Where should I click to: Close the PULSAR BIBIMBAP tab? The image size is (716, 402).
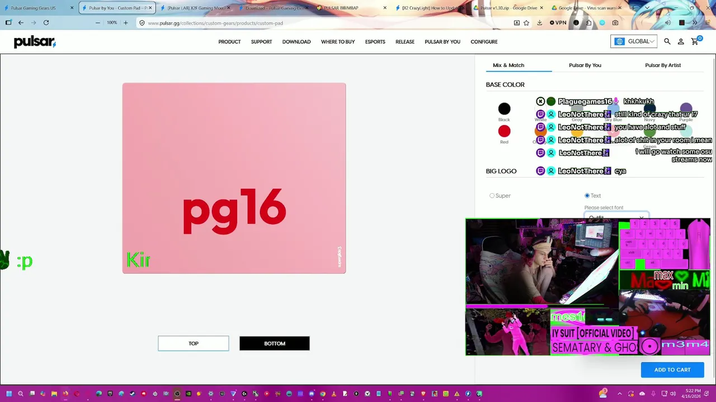coord(385,8)
